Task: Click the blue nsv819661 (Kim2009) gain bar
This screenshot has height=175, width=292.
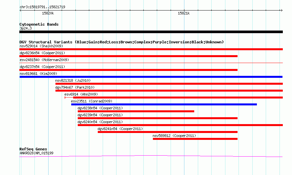Action: 151,77
